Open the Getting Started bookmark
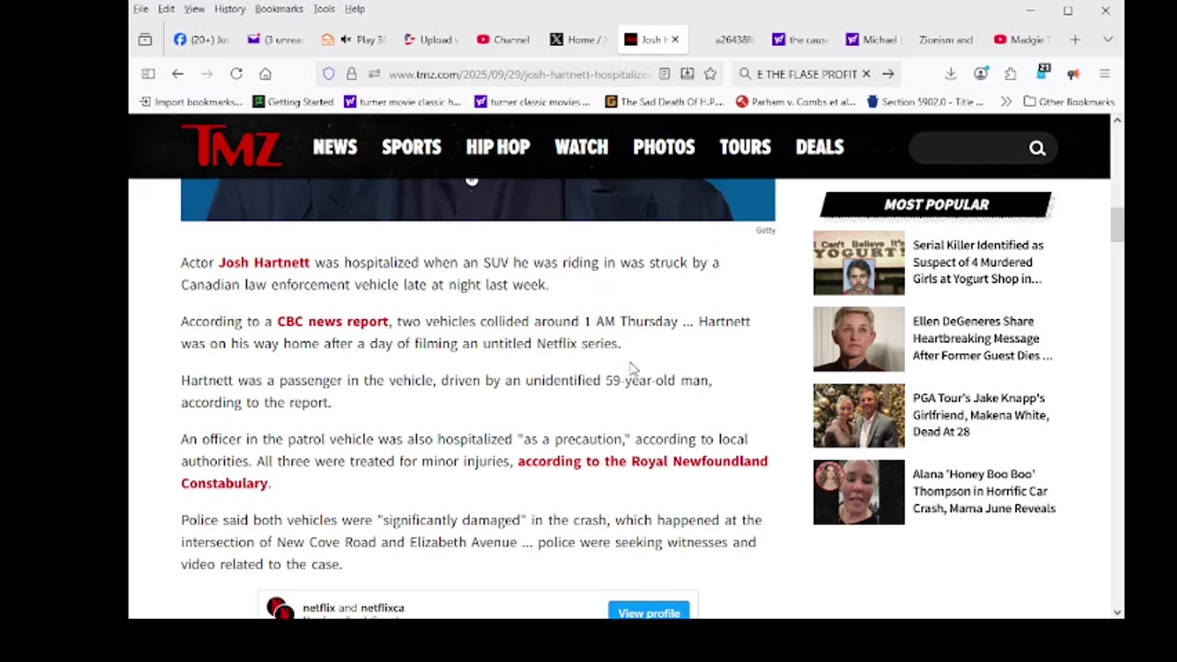 tap(293, 102)
